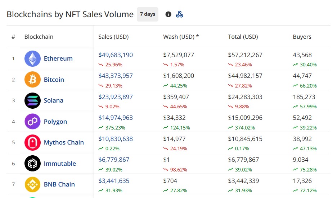
Task: Click Solana sales amount $23,923,897
Action: tap(116, 97)
